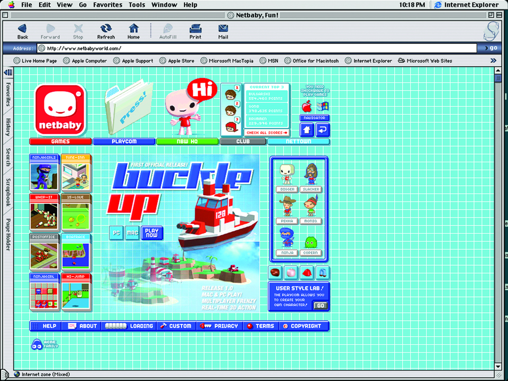Stop page loading with the Stop button
The image size is (508, 381).
point(78,31)
